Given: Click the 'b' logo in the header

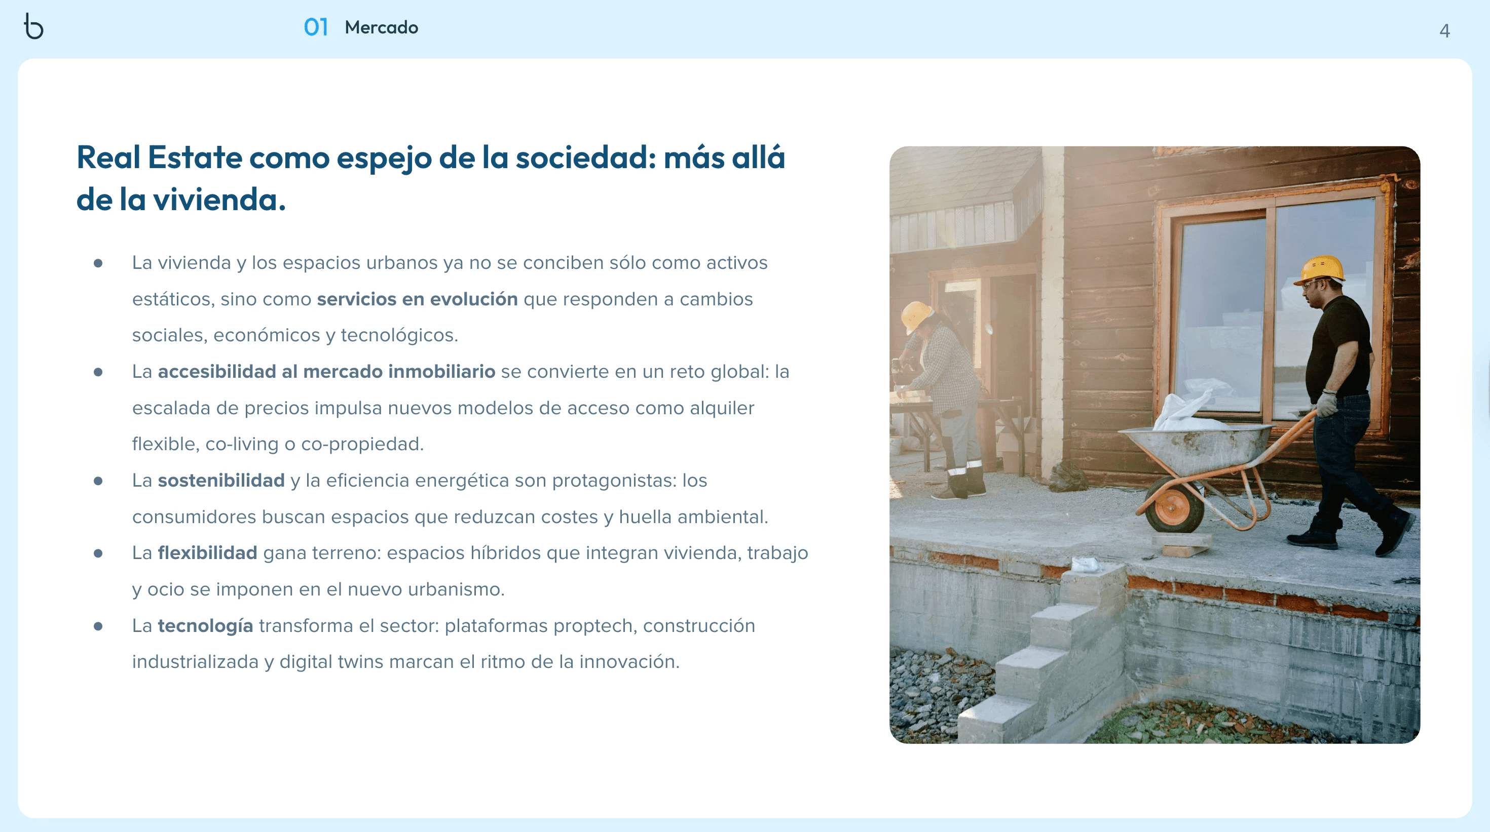Looking at the screenshot, I should 33,26.
